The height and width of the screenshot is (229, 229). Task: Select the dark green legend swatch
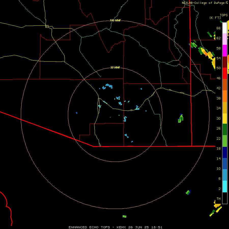pos(225,130)
